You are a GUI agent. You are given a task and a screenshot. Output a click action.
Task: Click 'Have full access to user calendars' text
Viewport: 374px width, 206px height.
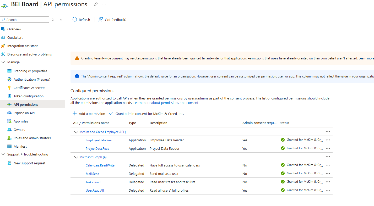click(175, 165)
